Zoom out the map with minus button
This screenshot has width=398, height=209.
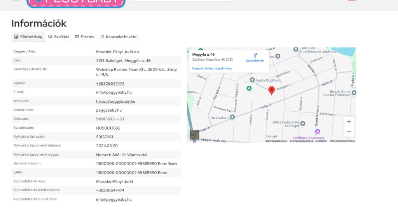[349, 132]
